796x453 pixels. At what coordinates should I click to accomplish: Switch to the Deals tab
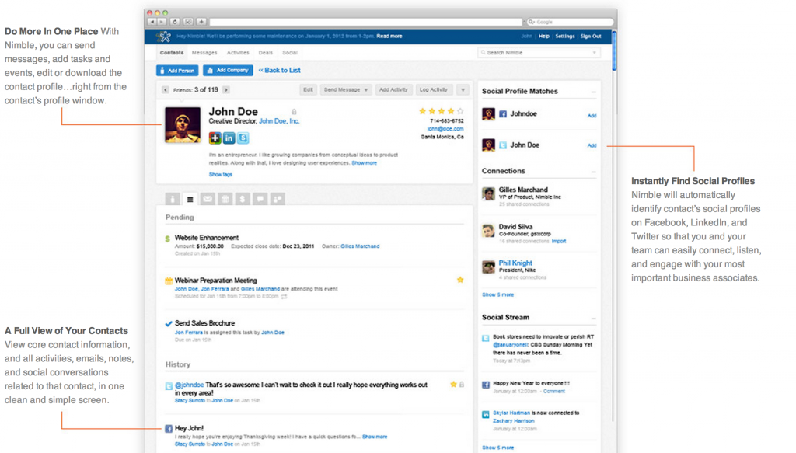266,53
